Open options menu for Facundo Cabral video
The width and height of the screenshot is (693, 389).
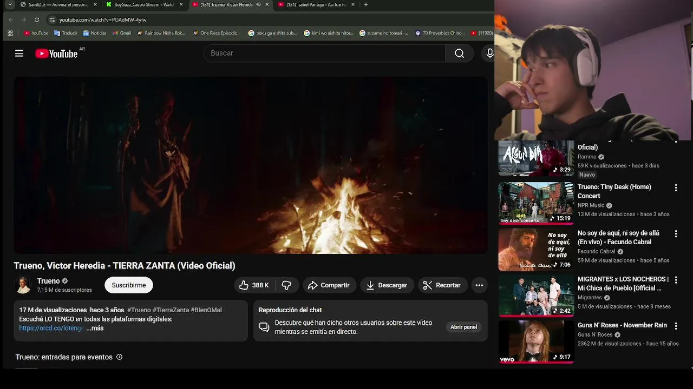point(676,234)
